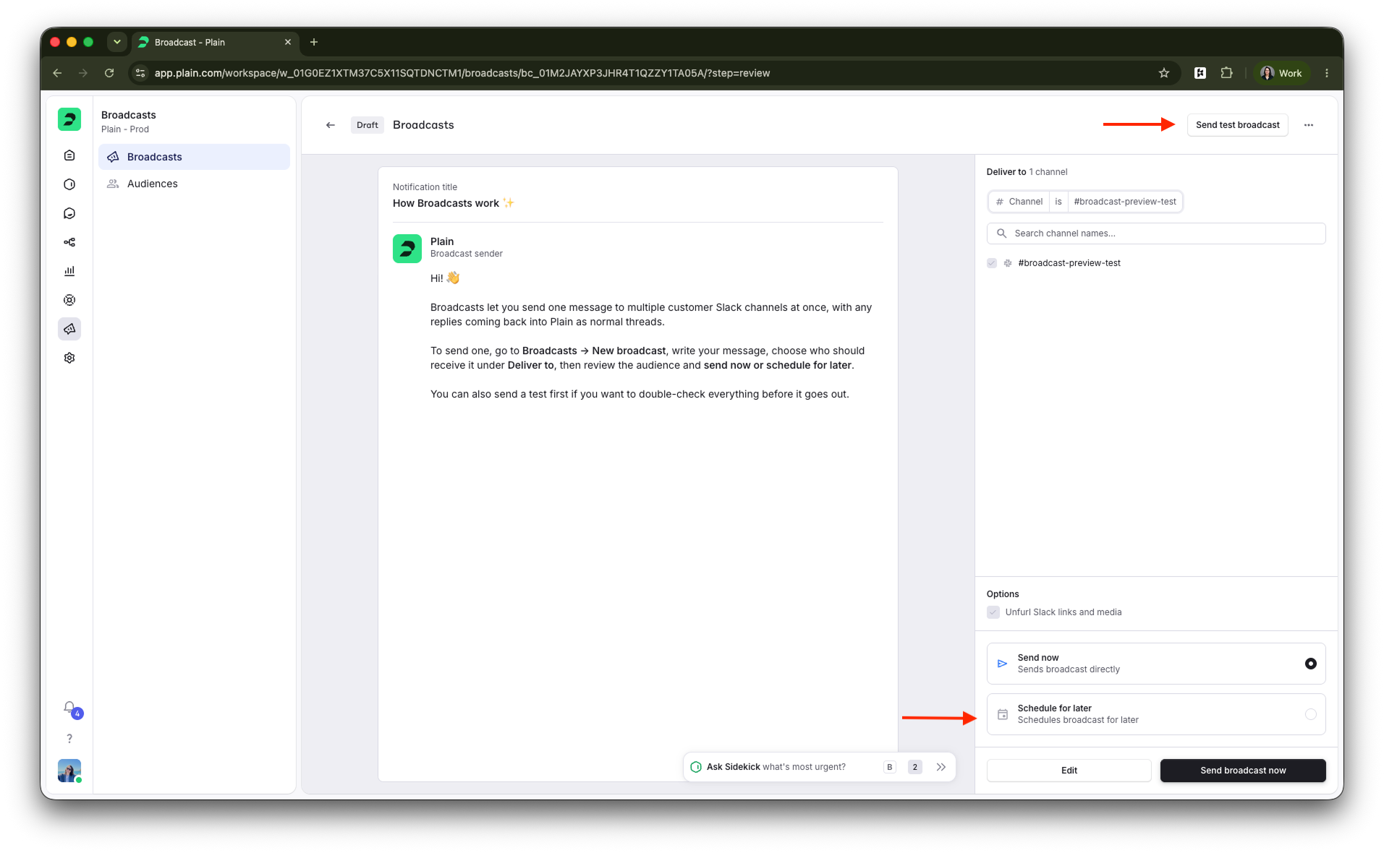Click the Draft status badge
Image resolution: width=1384 pixels, height=853 pixels.
tap(368, 125)
